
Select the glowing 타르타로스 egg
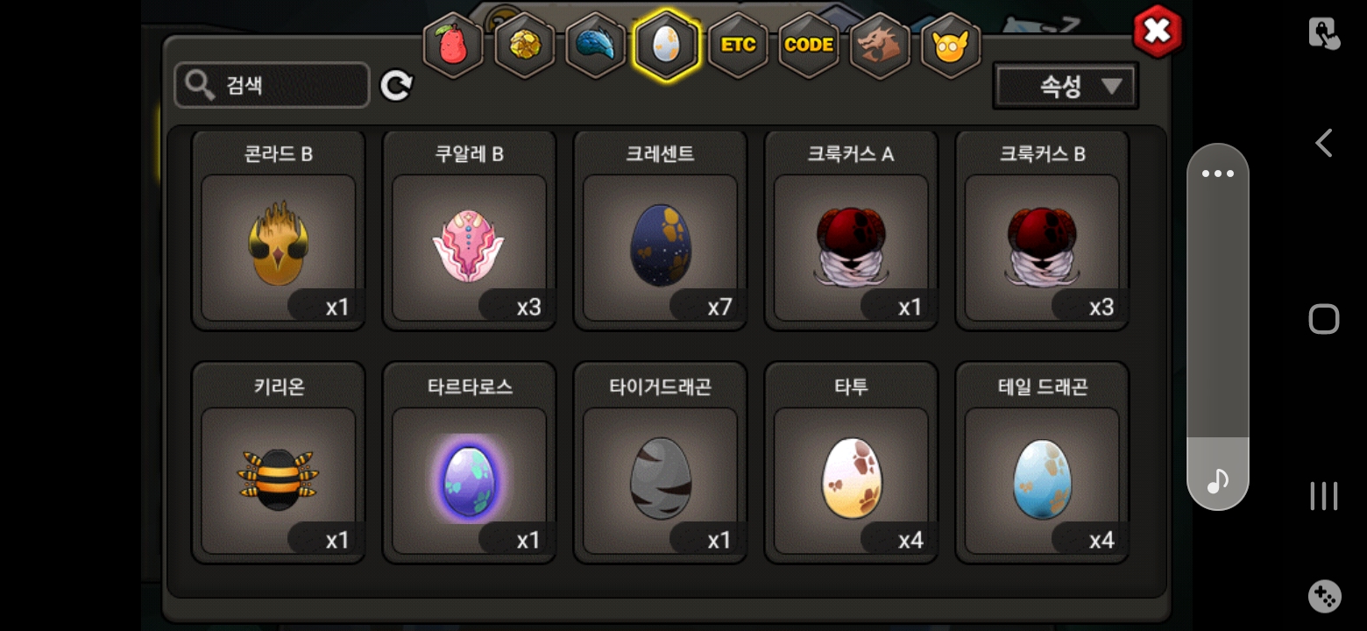coord(470,463)
